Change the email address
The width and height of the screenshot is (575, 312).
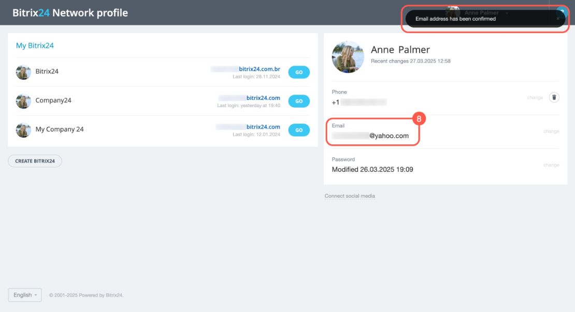click(551, 131)
